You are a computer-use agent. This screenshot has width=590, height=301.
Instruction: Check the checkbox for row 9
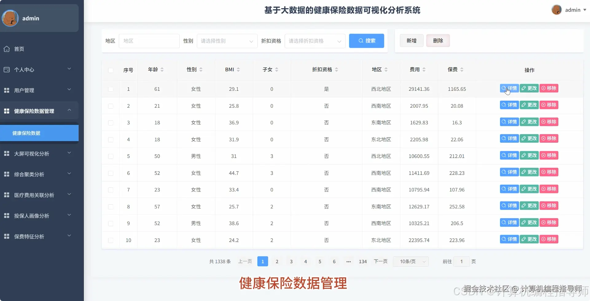tap(111, 223)
